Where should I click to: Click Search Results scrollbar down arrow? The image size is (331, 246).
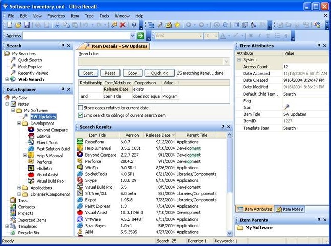click(x=229, y=233)
